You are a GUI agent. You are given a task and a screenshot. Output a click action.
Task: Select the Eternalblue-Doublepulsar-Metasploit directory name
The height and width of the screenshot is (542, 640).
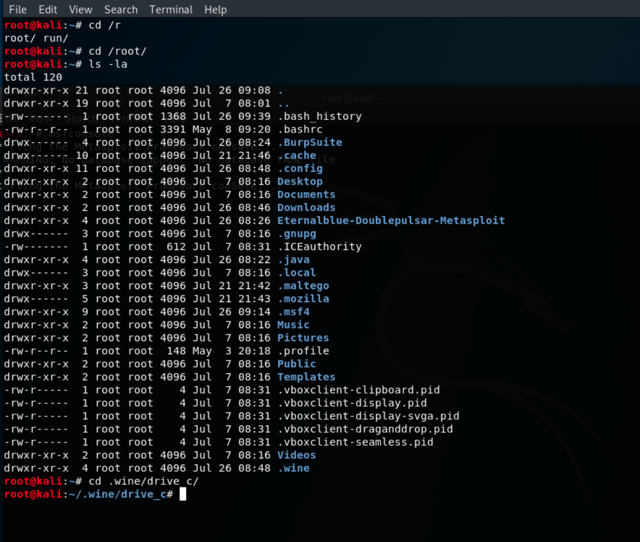390,220
